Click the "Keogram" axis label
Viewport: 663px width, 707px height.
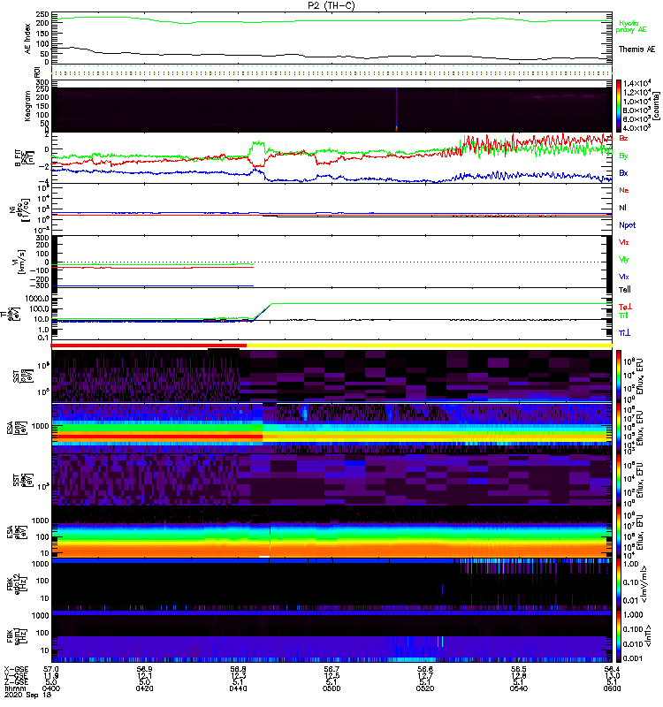pos(27,106)
